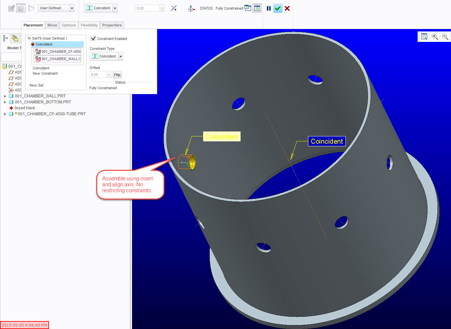The width and height of the screenshot is (451, 329).
Task: Click the manual placement toolbar icon
Action: point(21,8)
